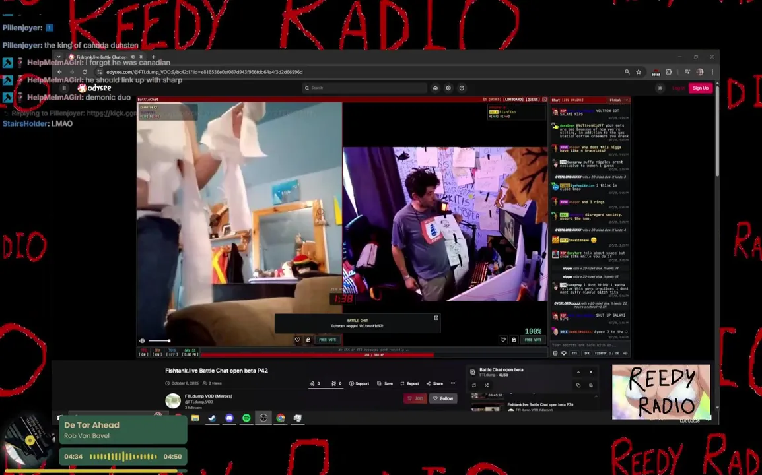
Task: Reload the page in Chrome
Action: (x=85, y=72)
